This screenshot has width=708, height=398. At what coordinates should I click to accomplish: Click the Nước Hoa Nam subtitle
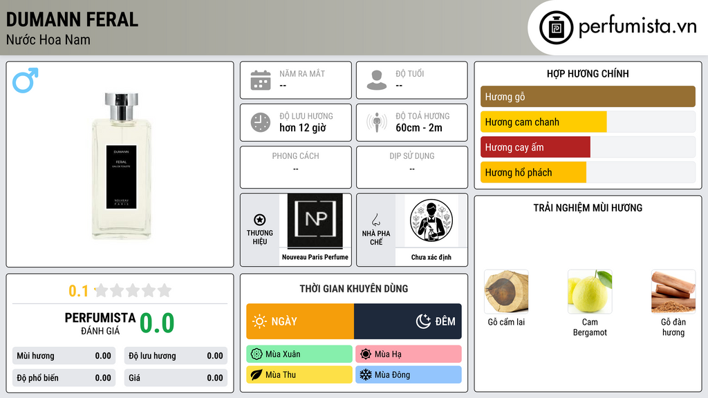point(48,40)
